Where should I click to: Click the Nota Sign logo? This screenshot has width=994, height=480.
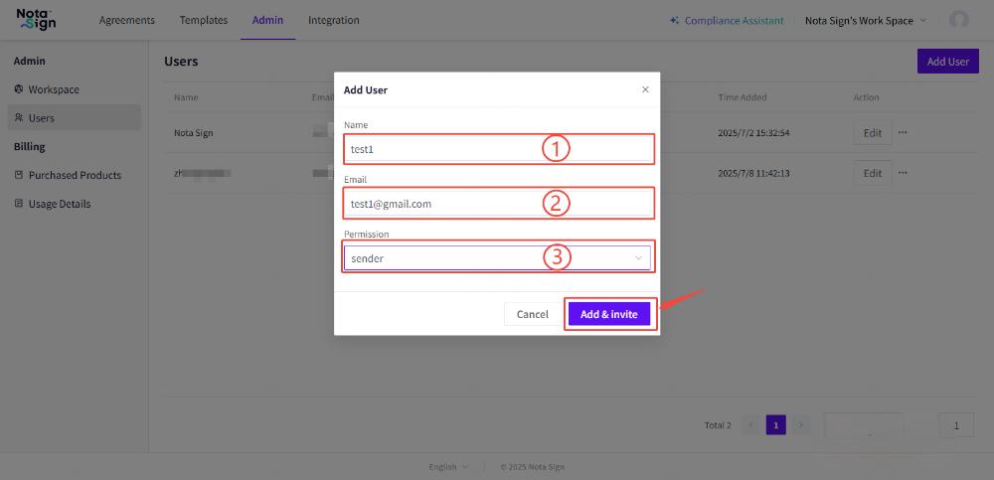(37, 19)
